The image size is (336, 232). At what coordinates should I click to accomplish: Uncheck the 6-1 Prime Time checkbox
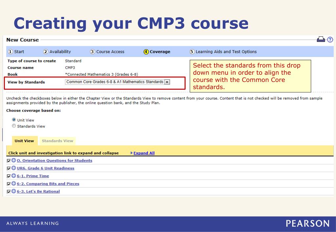pyautogui.click(x=9, y=176)
